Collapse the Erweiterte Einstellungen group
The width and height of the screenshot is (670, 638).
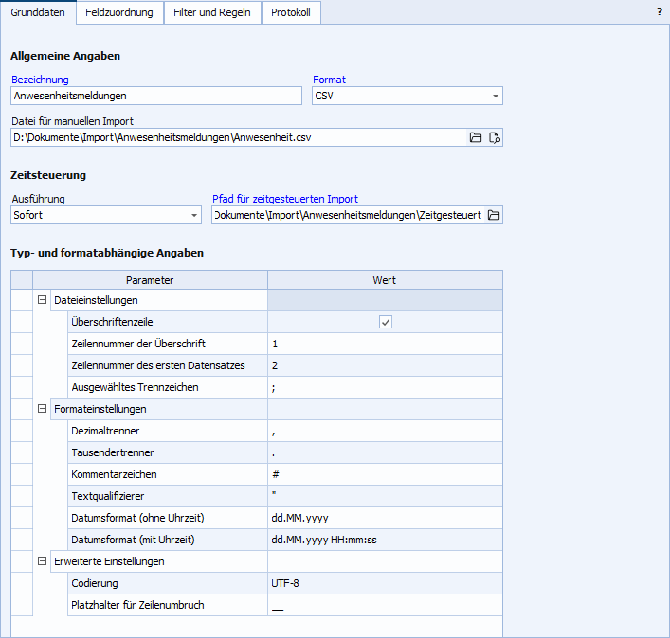click(43, 561)
